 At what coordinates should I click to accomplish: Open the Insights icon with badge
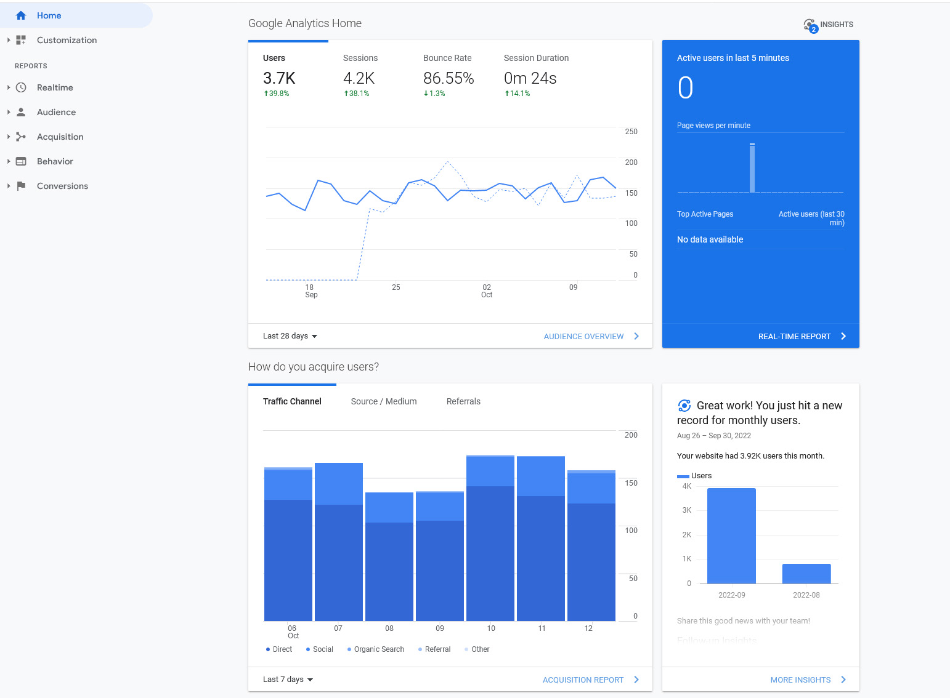coord(810,25)
